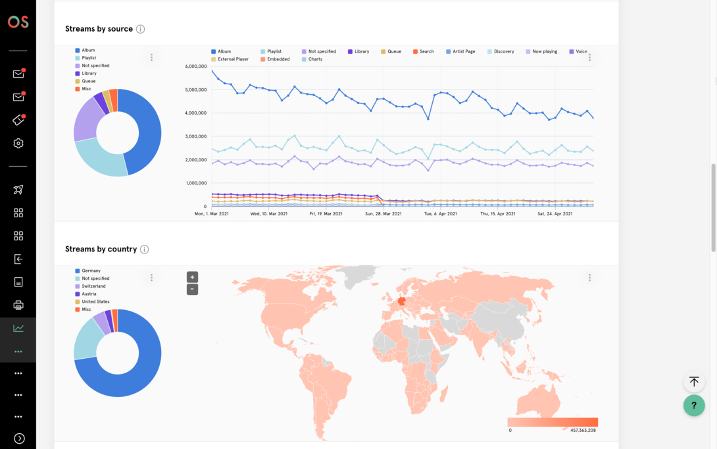This screenshot has width=717, height=449.
Task: Open options menu for source donut chart
Action: (x=151, y=58)
